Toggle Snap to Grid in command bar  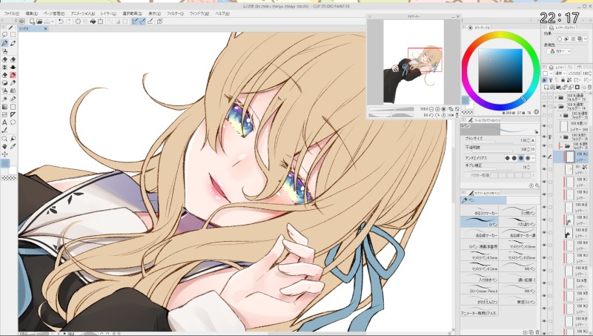click(150, 22)
